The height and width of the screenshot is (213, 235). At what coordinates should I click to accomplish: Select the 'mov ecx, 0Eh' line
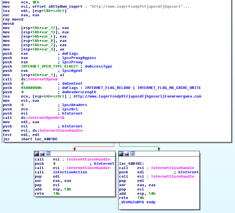click(x=21, y=2)
